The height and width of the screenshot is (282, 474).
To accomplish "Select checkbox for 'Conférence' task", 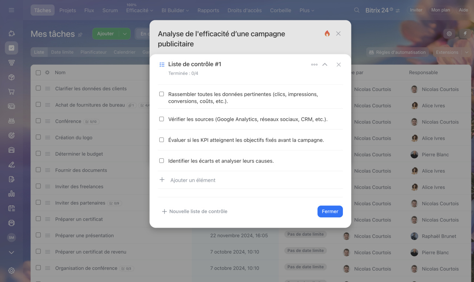I will (38, 121).
